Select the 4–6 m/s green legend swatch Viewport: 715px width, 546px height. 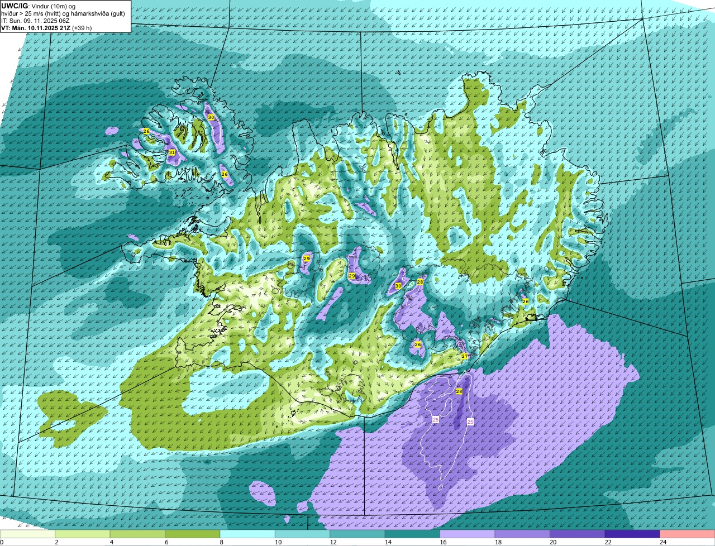138,534
